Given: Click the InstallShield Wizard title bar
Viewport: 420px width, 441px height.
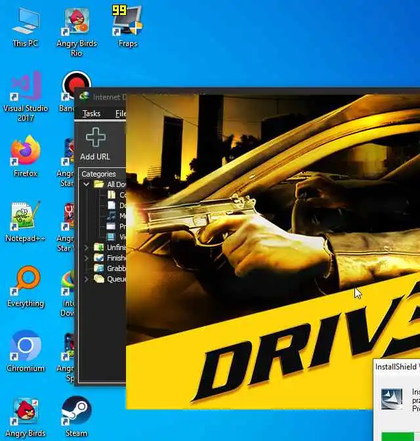Looking at the screenshot, I should (396, 367).
